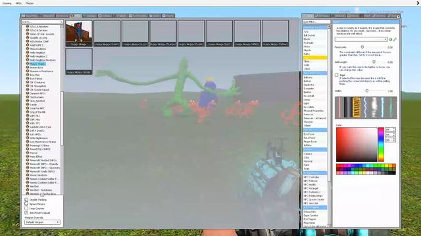Click the icon beside King of the Hill
Image resolution: width=421 pixels, height=236 pixels.
(28, 112)
